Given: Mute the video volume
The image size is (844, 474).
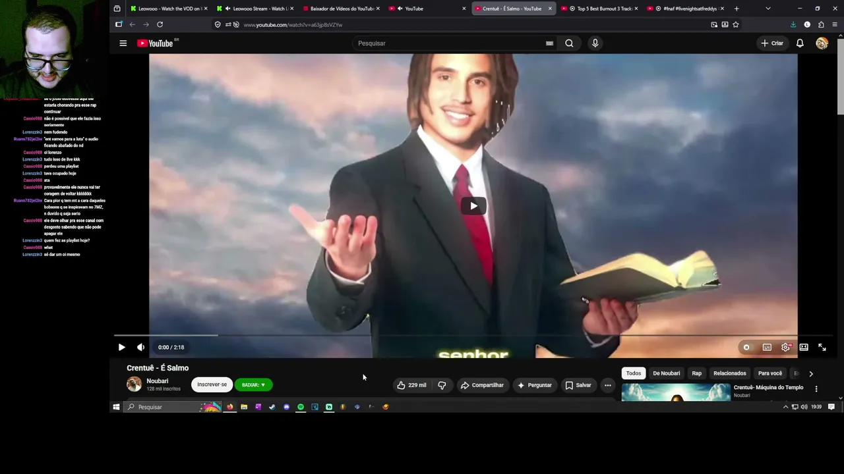Looking at the screenshot, I should click(x=140, y=348).
